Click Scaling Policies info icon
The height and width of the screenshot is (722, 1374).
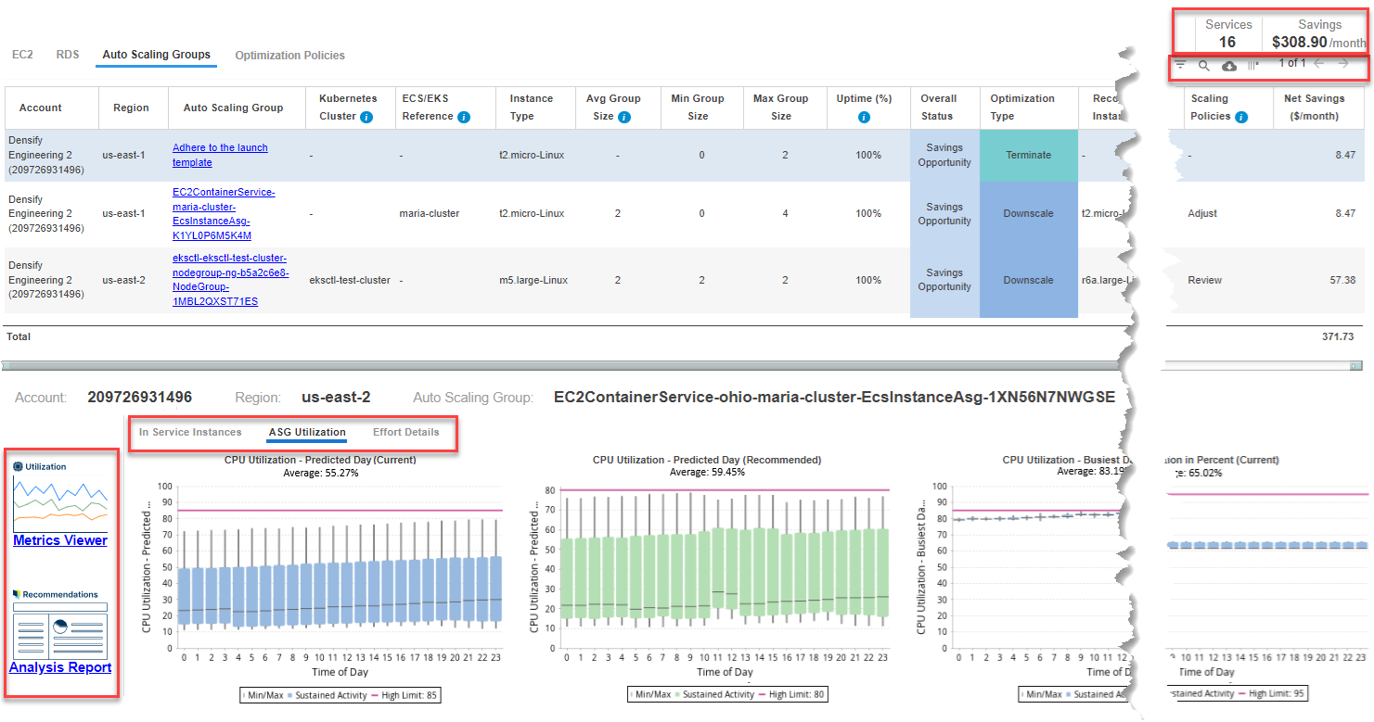click(1241, 117)
